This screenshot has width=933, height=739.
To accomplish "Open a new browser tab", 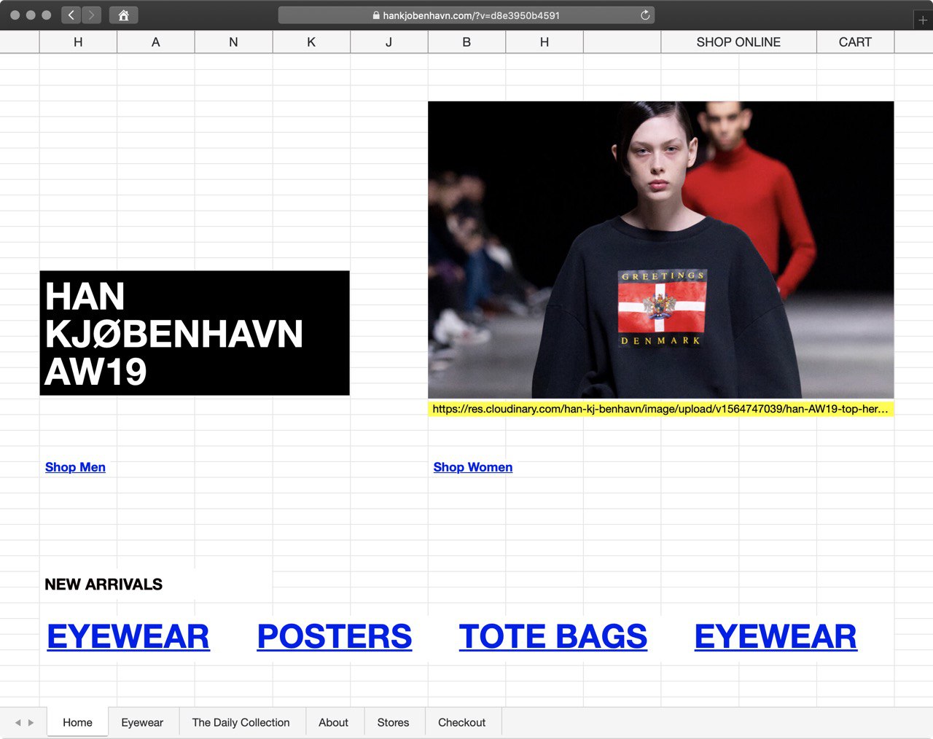I will [923, 20].
